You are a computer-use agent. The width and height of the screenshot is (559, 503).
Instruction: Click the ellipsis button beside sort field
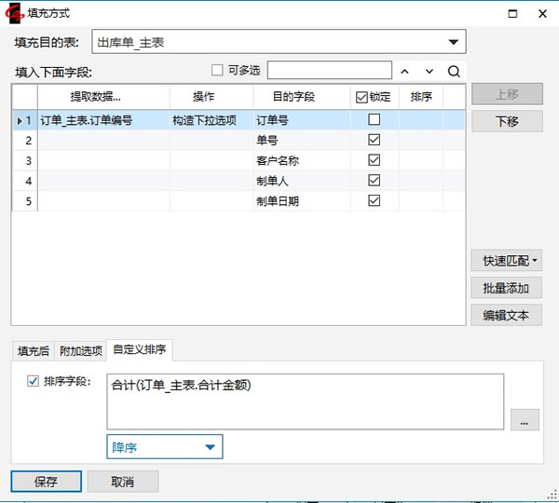pos(525,420)
